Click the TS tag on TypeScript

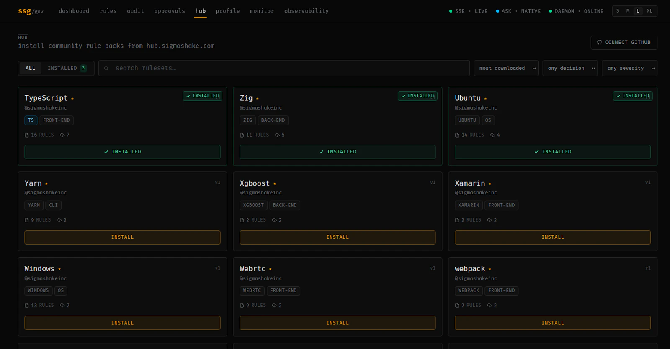click(31, 120)
